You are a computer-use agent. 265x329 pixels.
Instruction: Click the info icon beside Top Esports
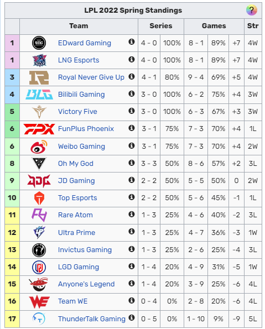pos(132,197)
